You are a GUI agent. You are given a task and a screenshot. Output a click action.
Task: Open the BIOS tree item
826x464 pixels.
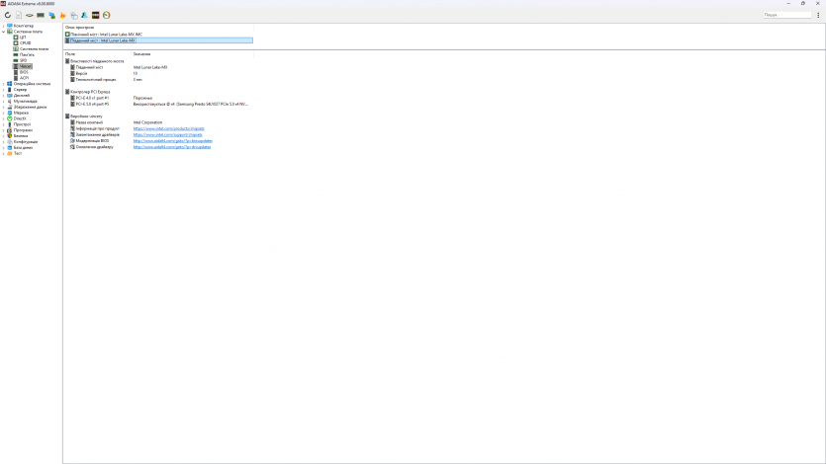pos(24,72)
